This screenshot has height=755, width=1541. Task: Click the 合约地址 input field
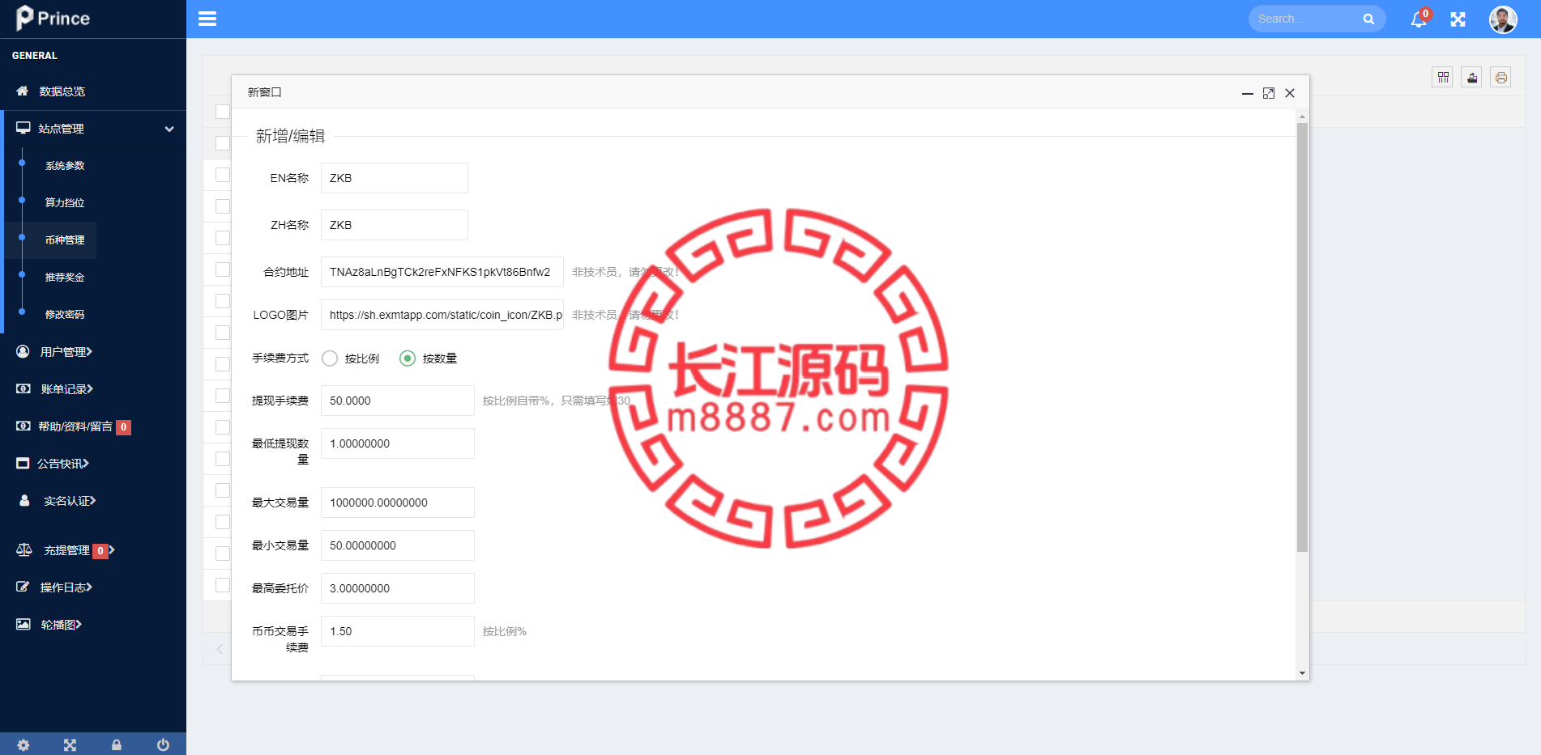pyautogui.click(x=442, y=272)
